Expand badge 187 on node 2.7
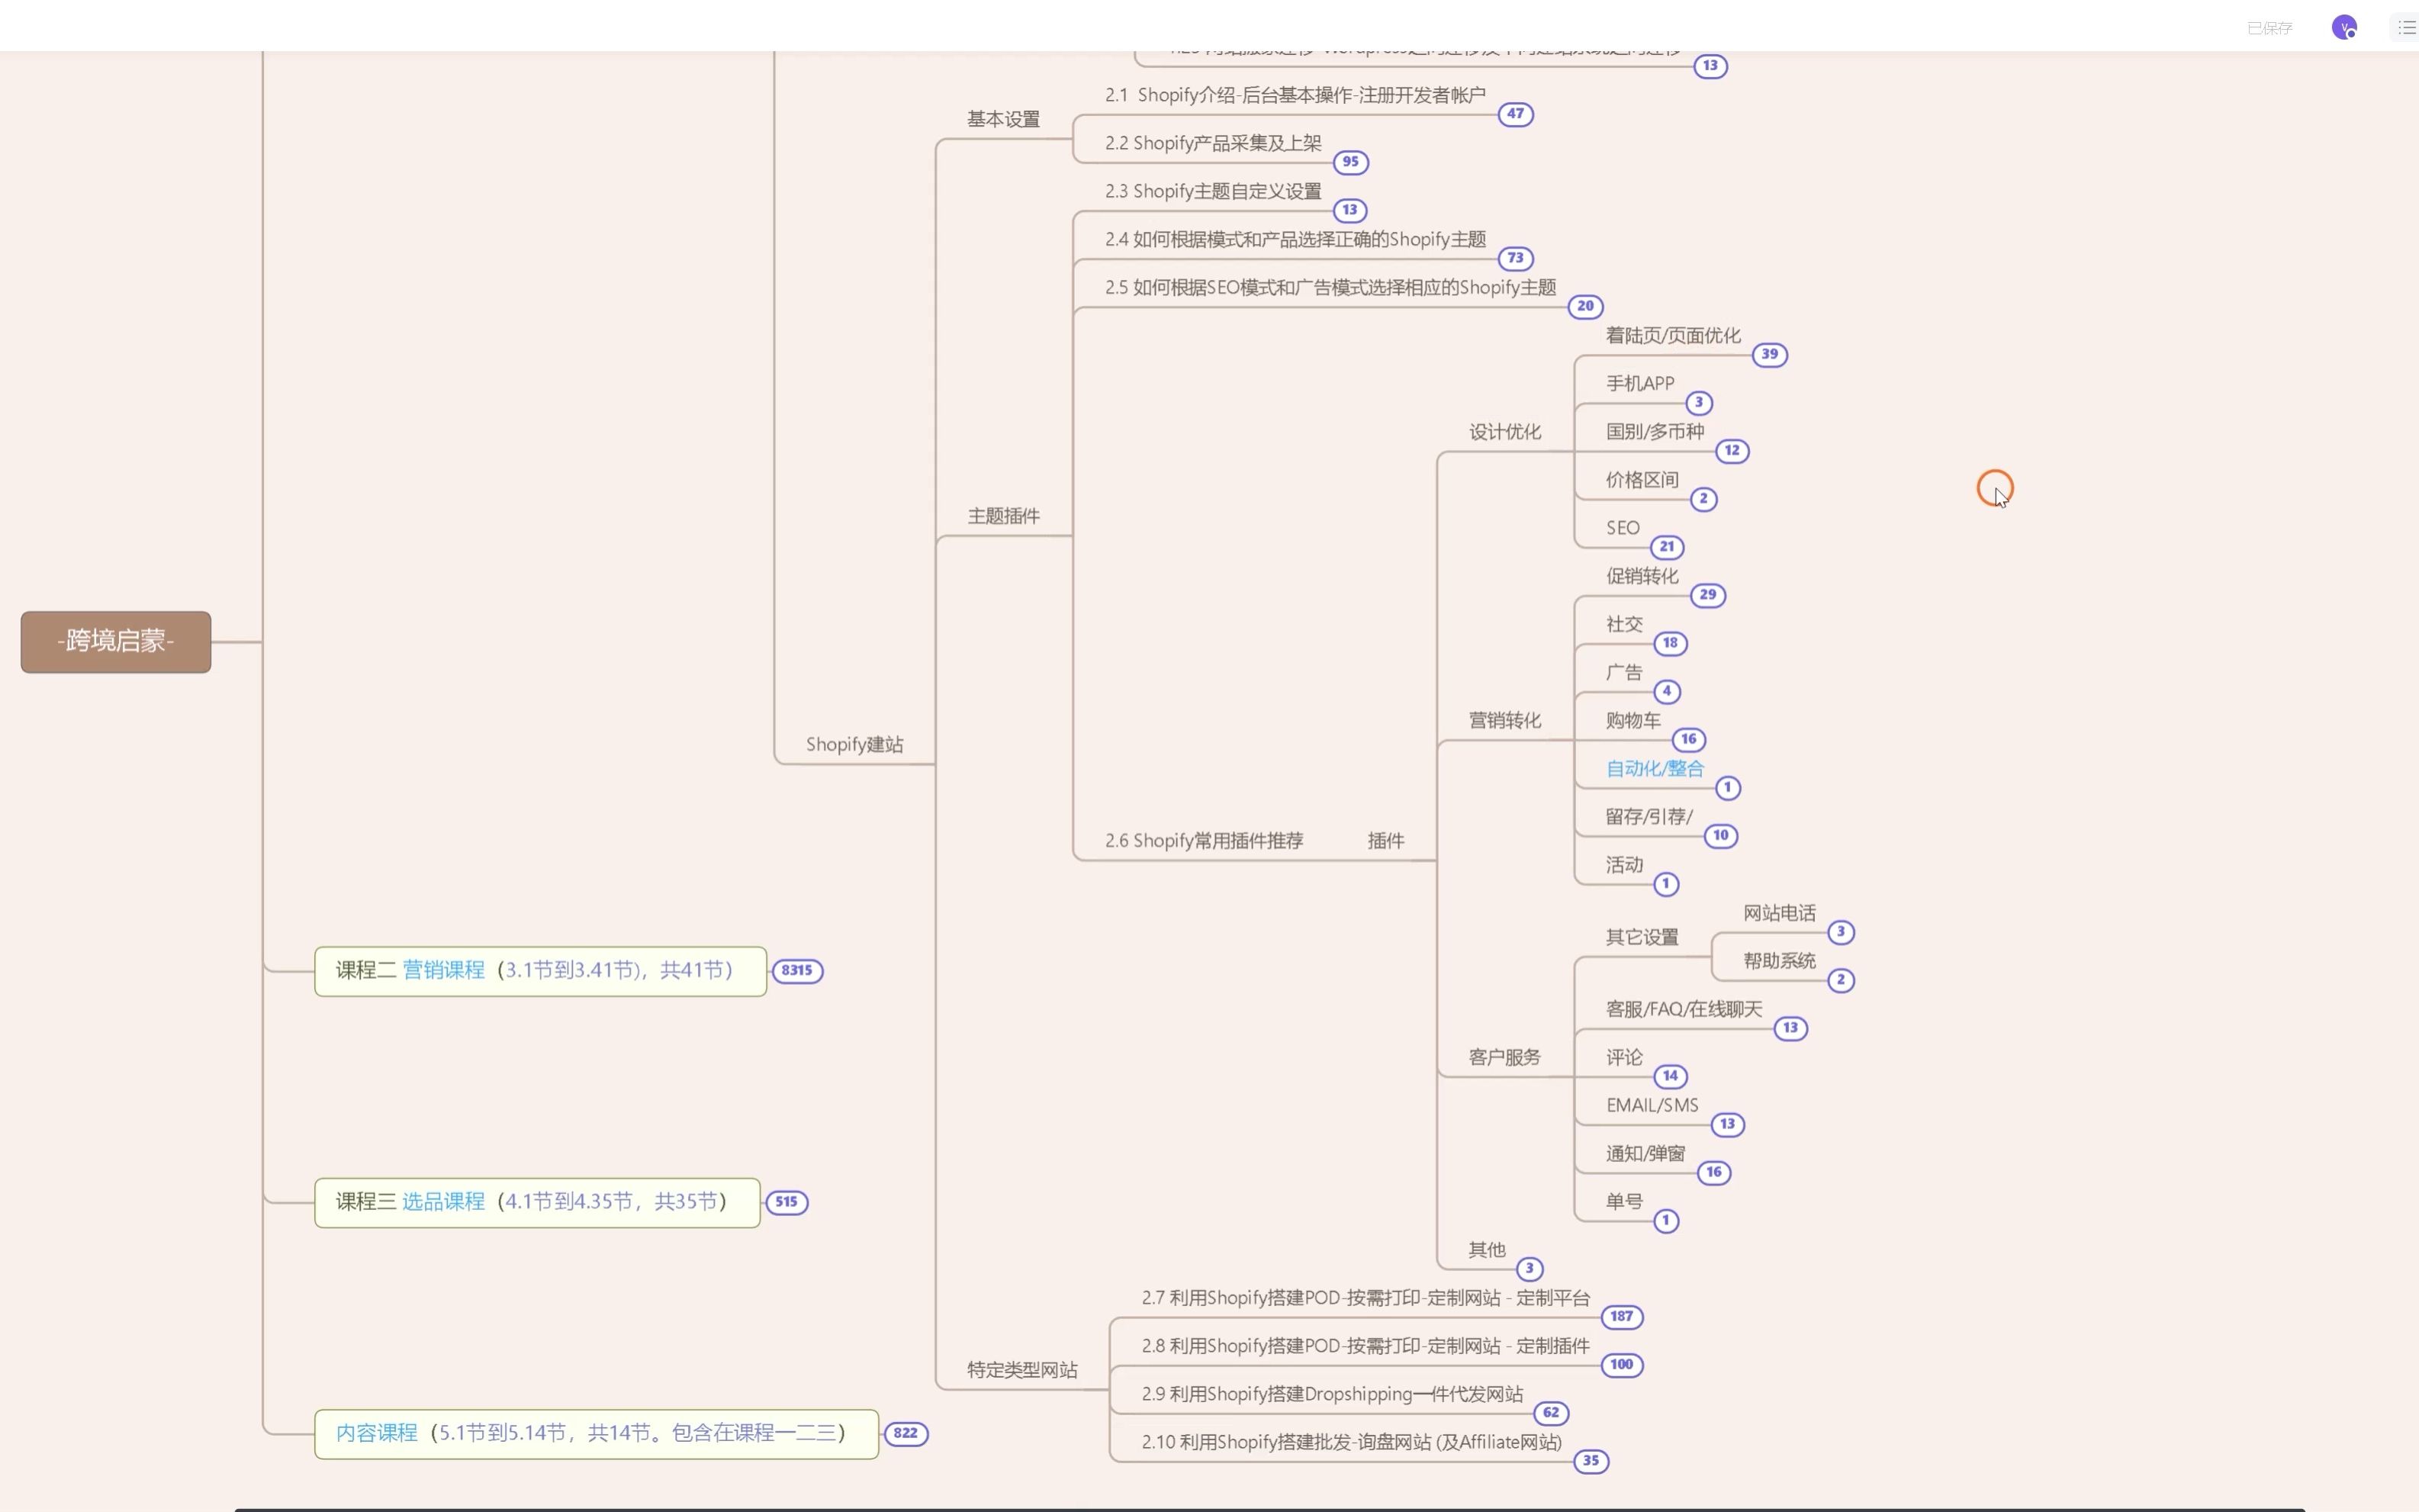The width and height of the screenshot is (2419, 1512). pyautogui.click(x=1622, y=1316)
